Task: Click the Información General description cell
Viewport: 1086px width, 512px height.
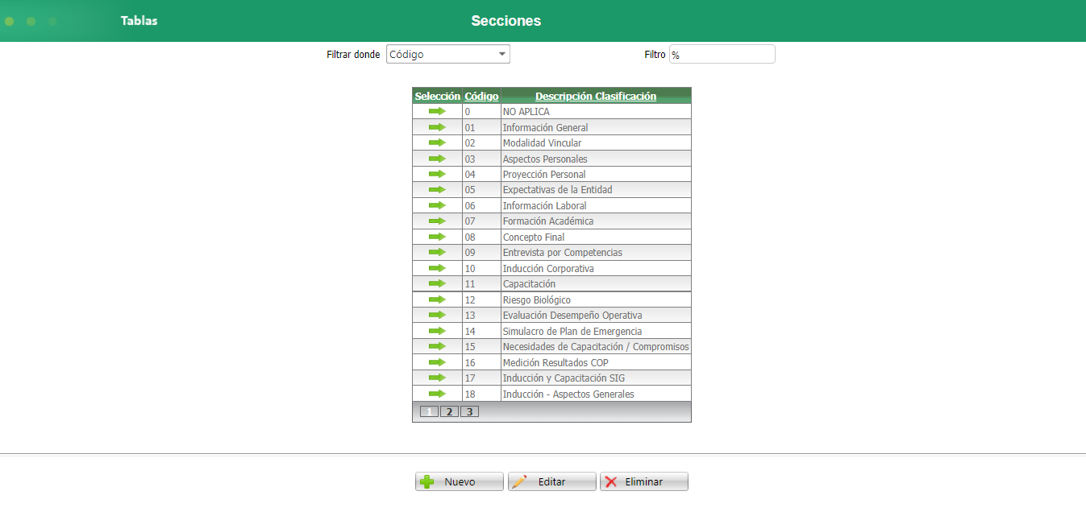Action: 596,127
